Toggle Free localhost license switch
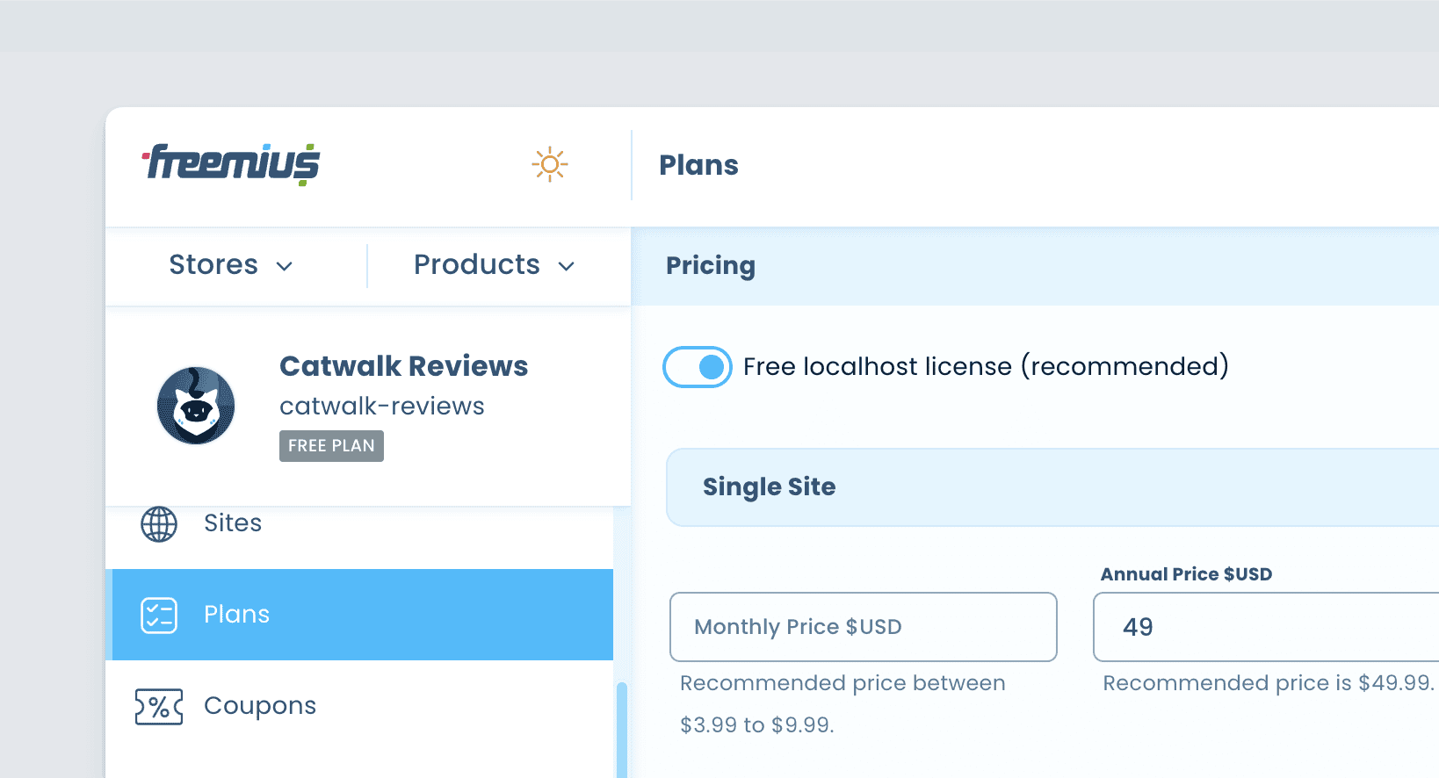Image resolution: width=1439 pixels, height=778 pixels. click(x=698, y=367)
